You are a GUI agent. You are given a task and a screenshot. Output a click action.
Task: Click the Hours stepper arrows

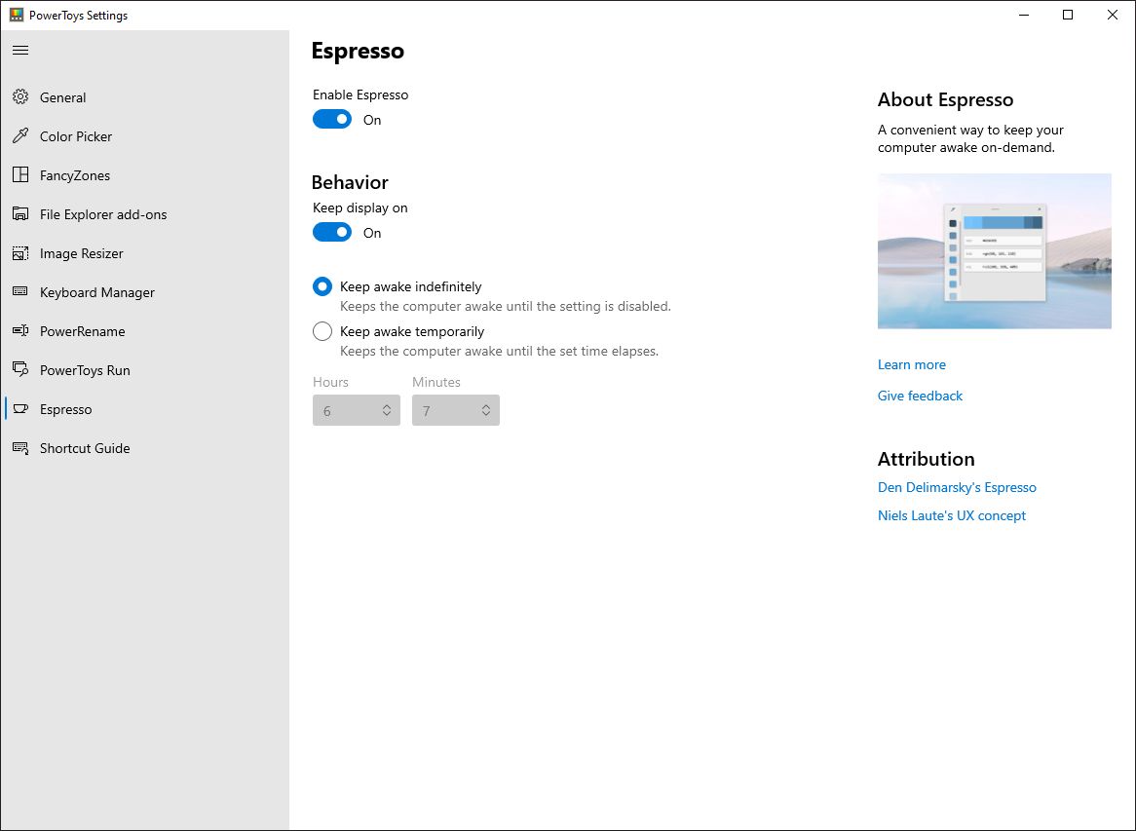(387, 411)
